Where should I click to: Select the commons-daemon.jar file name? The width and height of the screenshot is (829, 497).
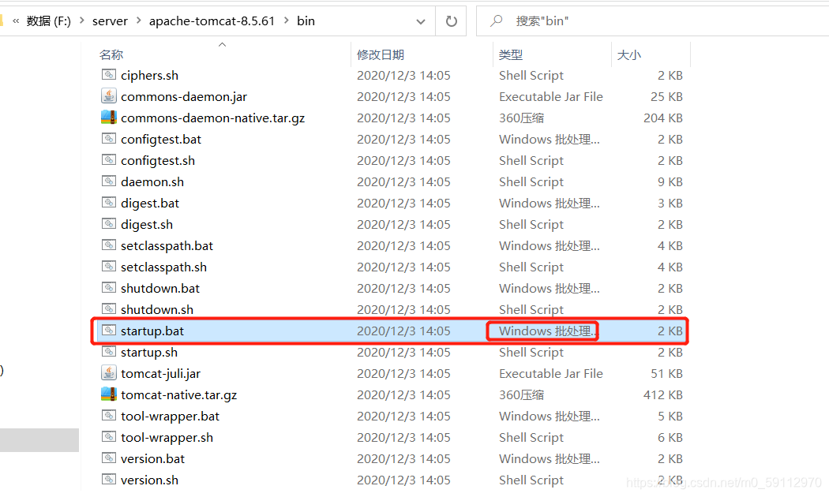click(184, 97)
